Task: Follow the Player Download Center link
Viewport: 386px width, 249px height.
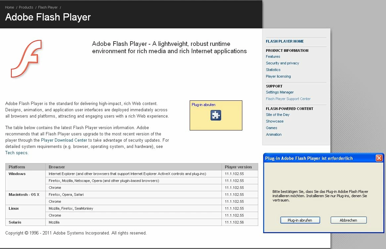Action: [64, 140]
